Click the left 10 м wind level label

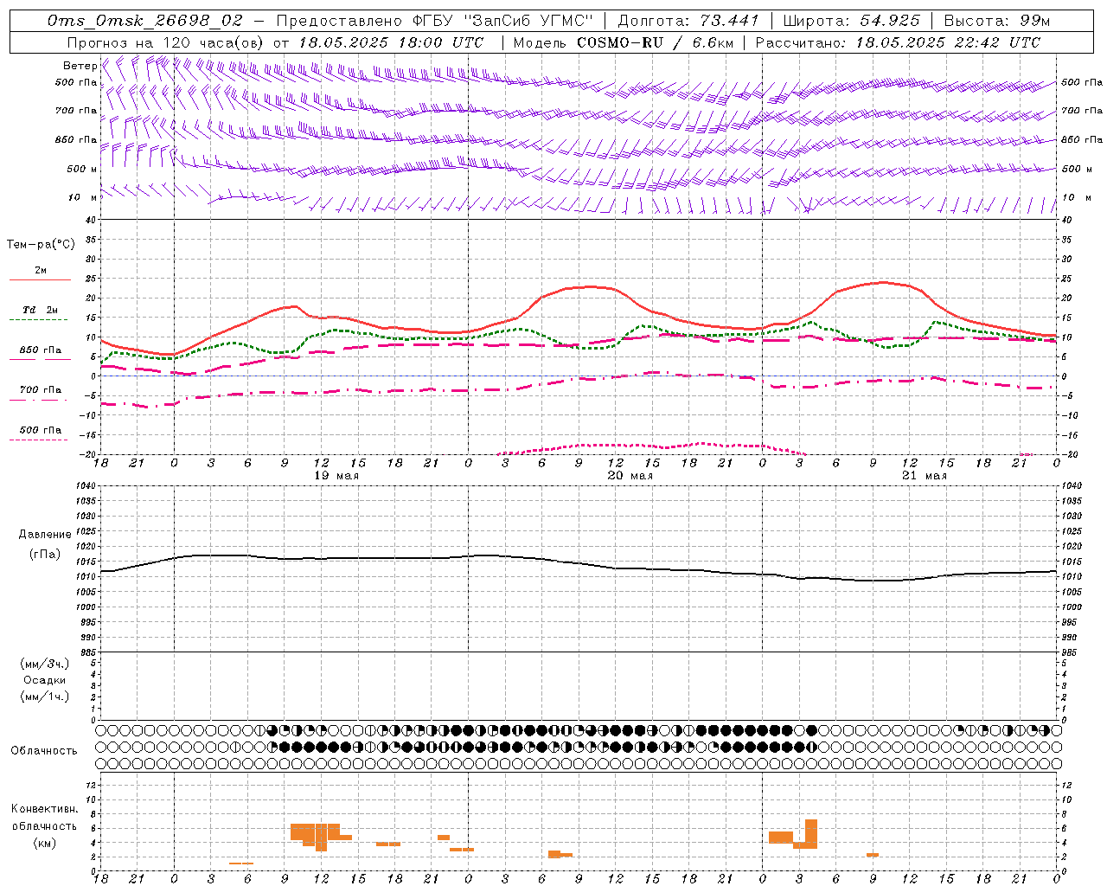coord(82,197)
